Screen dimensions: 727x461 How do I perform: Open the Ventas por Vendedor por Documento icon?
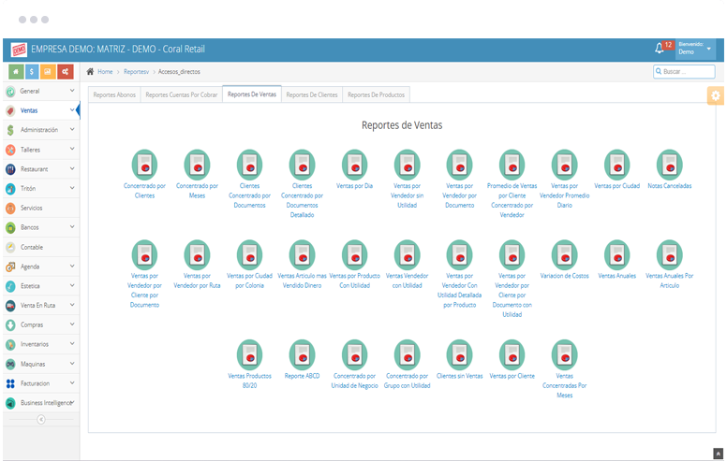coord(459,165)
